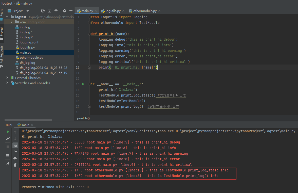Image resolution: width=298 pixels, height=193 pixels.
Task: Toggle the pin tab icon in Run panel
Action: (x=8, y=164)
